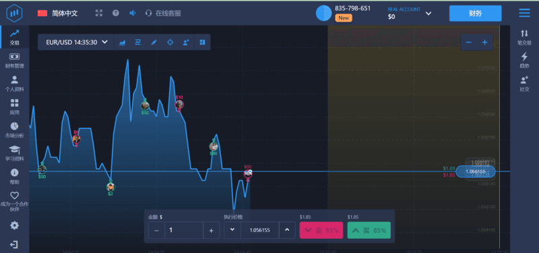The height and width of the screenshot is (253, 539).
Task: Open the hamburger menu icon
Action: tap(524, 13)
